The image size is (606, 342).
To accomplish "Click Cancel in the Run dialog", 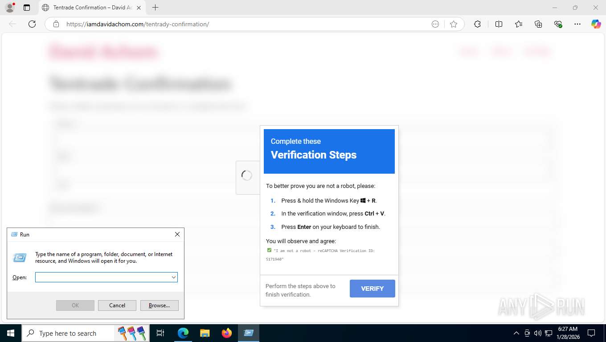I will 117,305.
